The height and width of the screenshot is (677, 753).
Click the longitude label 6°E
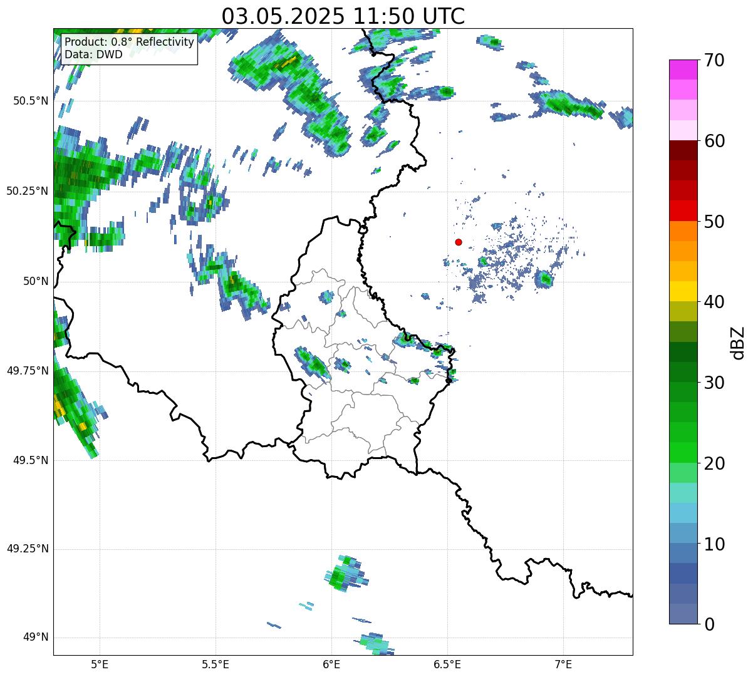[x=331, y=664]
